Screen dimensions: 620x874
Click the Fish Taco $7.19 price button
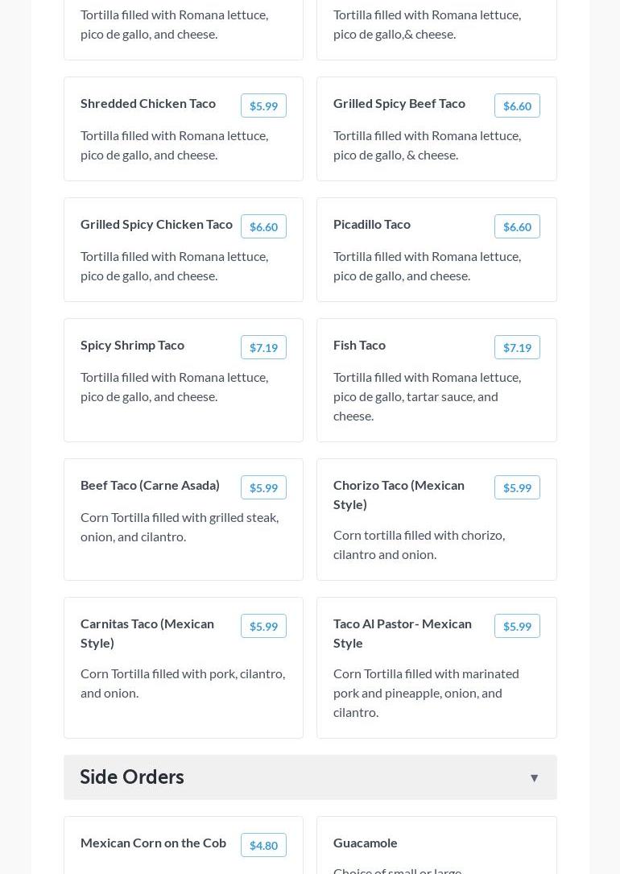(517, 347)
